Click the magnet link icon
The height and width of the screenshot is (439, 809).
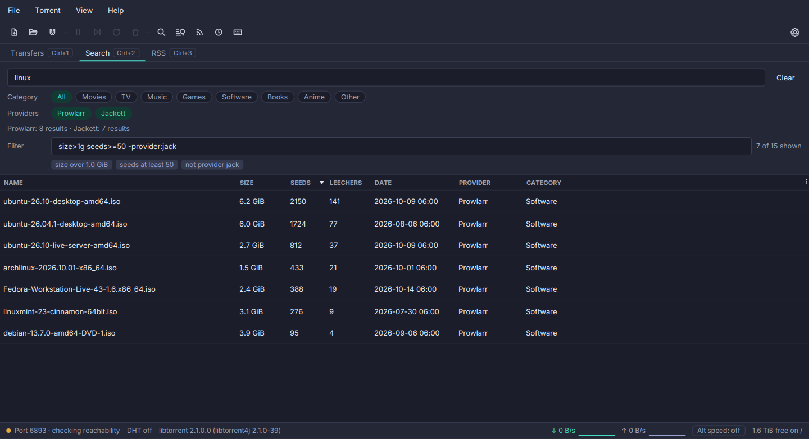point(52,32)
